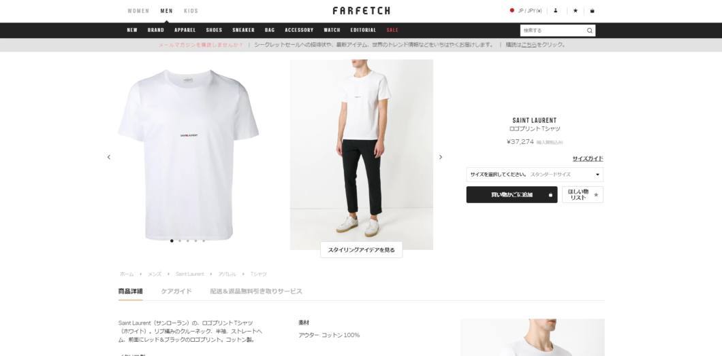
Task: Select the third carousel dot
Action: coord(188,241)
